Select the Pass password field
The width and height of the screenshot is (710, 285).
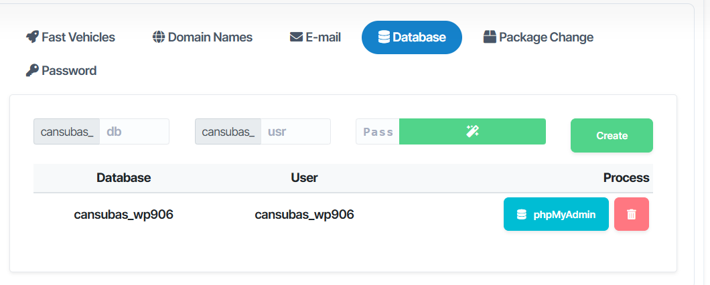click(378, 132)
